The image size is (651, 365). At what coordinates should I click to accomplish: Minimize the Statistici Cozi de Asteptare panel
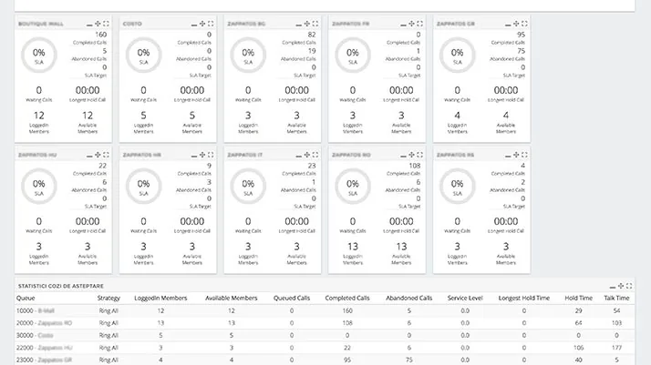613,287
